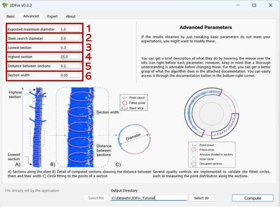Image resolution: width=280 pixels, height=207 pixels.
Task: Switch to the Basic tab
Action: [x=11, y=17]
